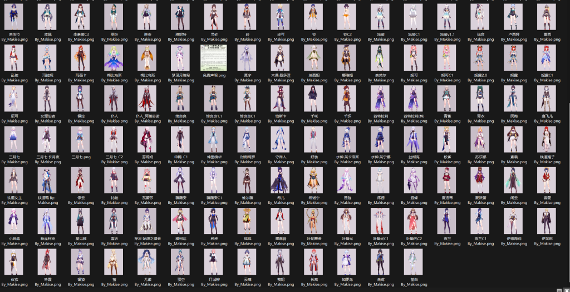Select the 夏洛蒂 thumbnail

[446, 180]
